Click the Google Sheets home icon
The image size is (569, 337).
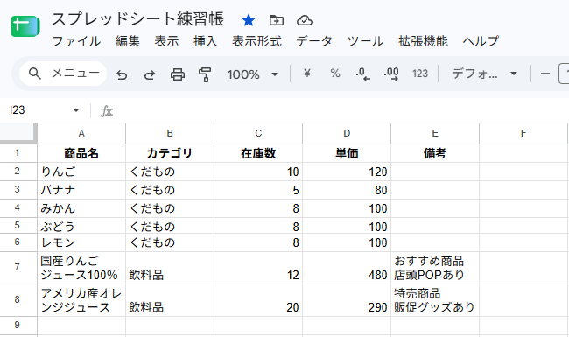coord(25,26)
